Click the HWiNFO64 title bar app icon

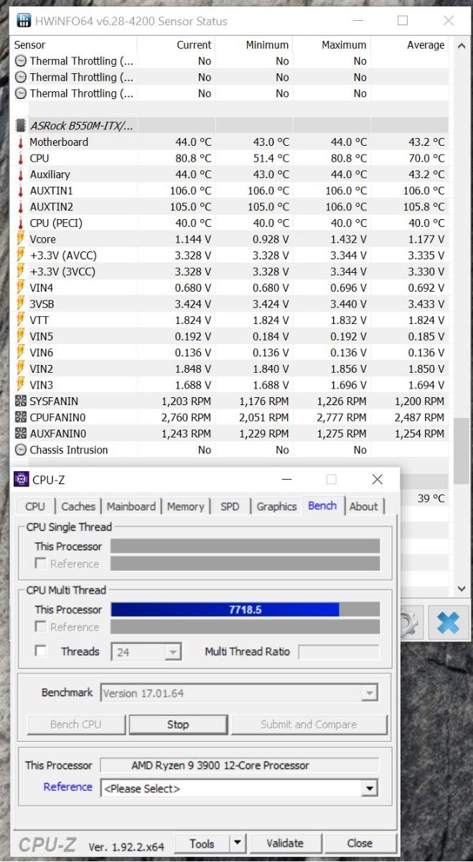click(x=24, y=21)
